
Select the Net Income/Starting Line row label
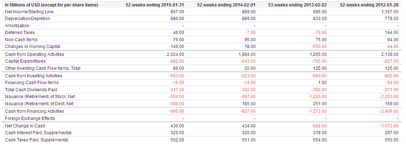click(x=29, y=12)
